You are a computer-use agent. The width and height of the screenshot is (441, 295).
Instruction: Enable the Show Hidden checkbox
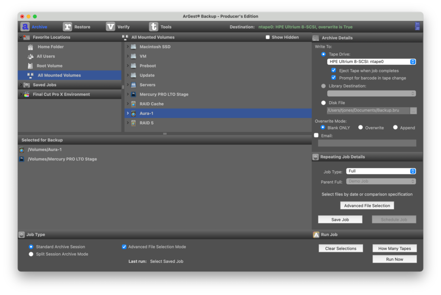268,37
